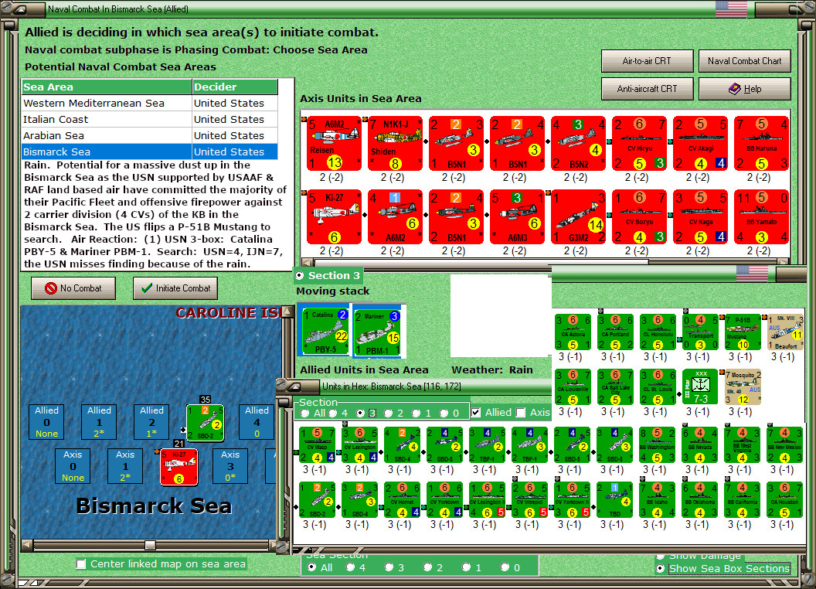The width and height of the screenshot is (816, 589).
Task: Choose Arabian Sea in the sea area list
Action: point(150,135)
